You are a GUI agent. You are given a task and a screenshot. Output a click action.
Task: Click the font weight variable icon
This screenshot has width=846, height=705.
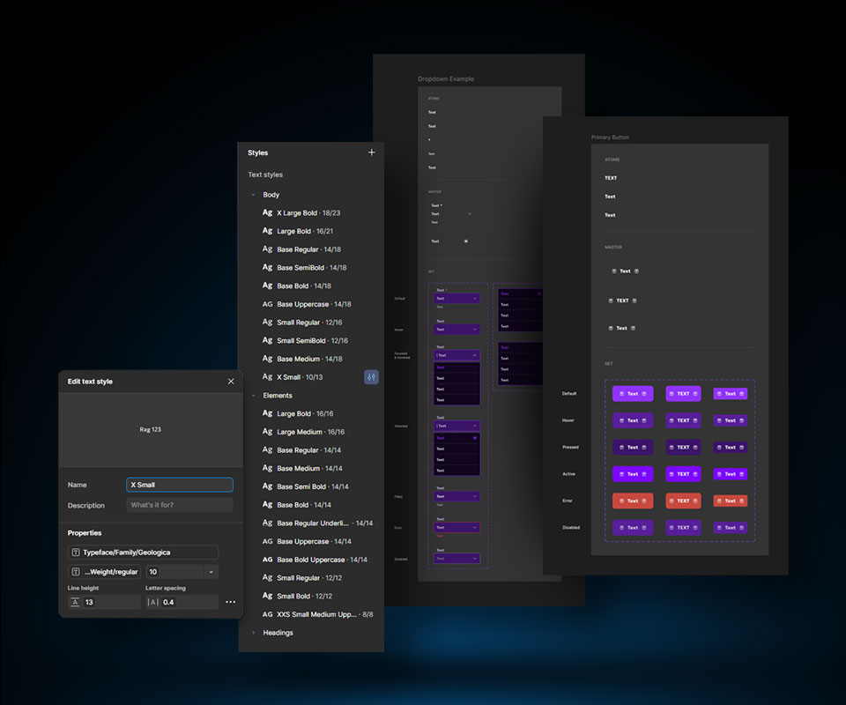coord(76,572)
